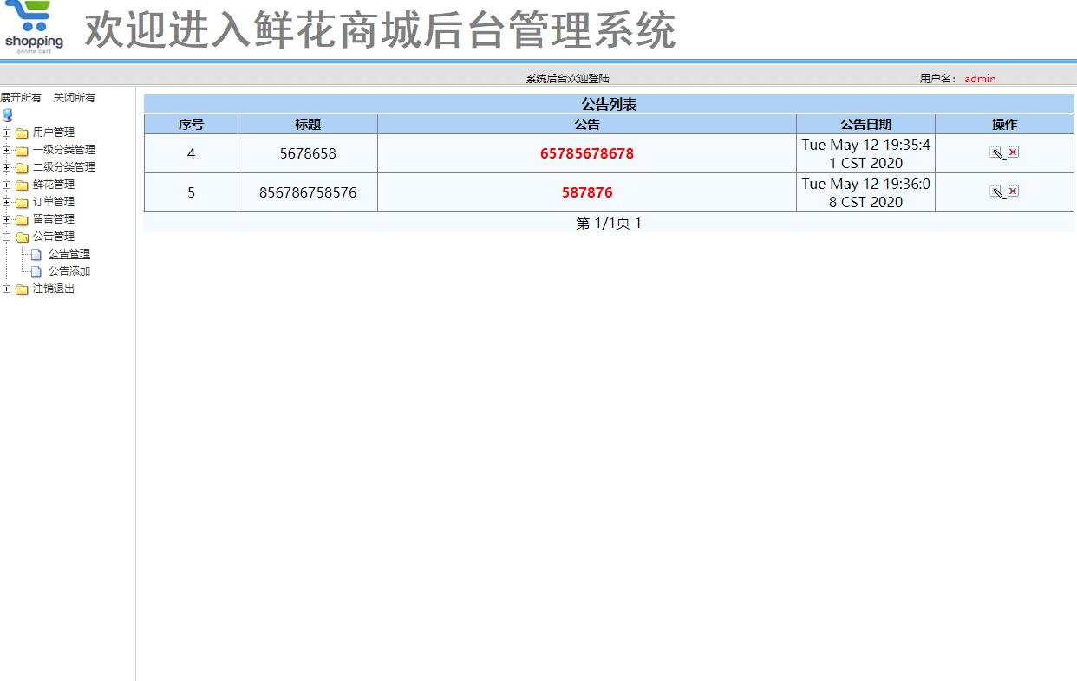Click the page icon beside 公告添加
This screenshot has height=681, width=1077.
pos(35,270)
